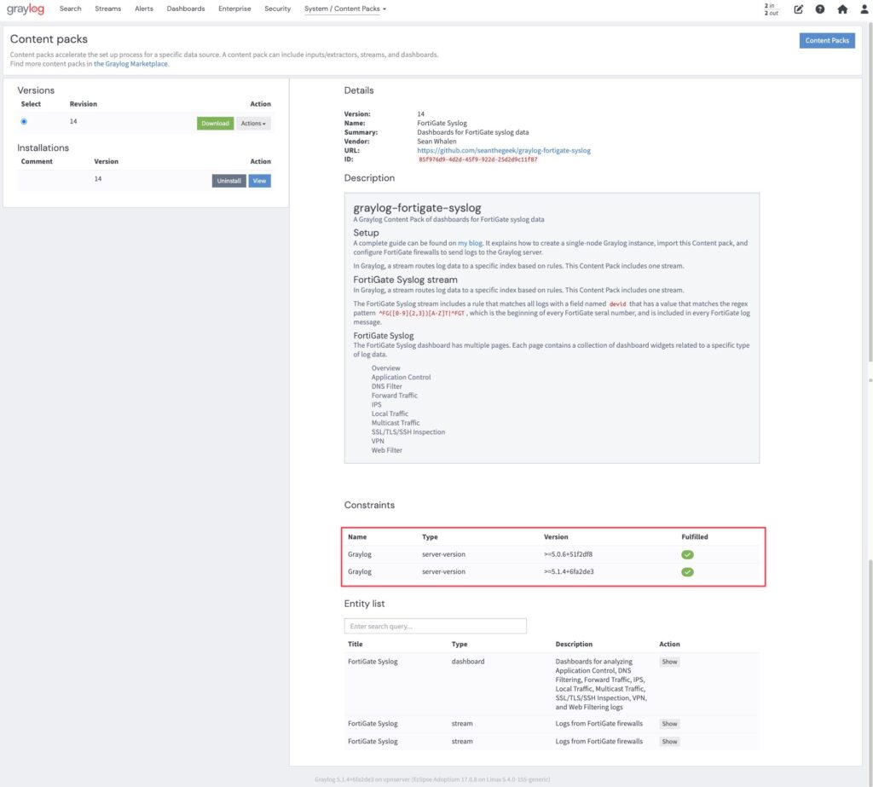Show the FortiGate Syslog dashboard entity
873x787 pixels.
[x=669, y=662]
